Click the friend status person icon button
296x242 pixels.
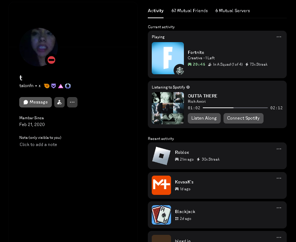point(60,102)
